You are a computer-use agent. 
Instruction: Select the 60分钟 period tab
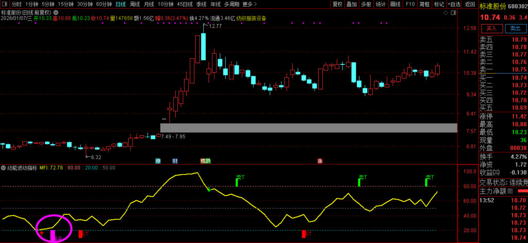[104, 4]
